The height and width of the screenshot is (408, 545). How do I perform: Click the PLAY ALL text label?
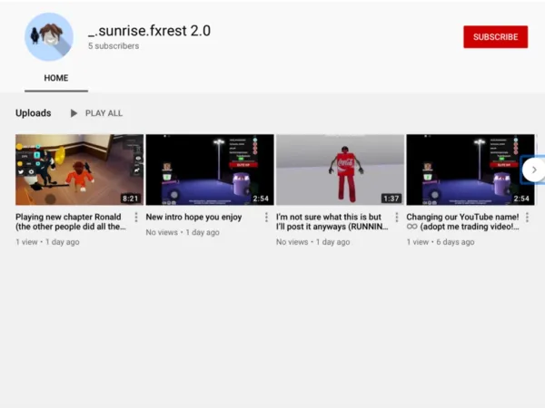(104, 113)
